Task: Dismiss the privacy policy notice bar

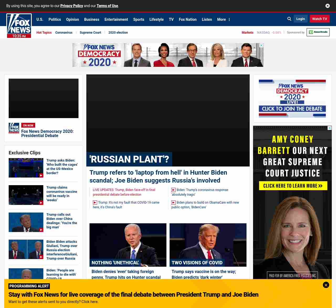Action: 327,6
